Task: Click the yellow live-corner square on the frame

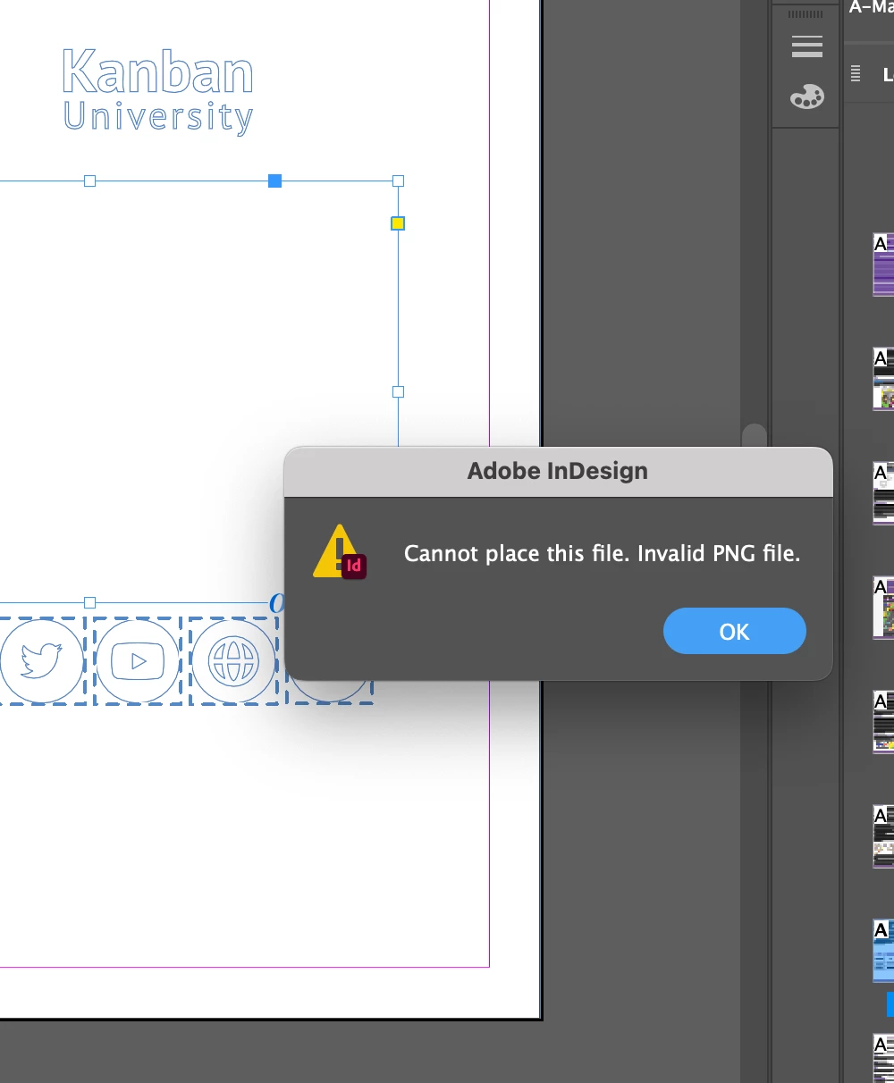Action: (x=398, y=223)
